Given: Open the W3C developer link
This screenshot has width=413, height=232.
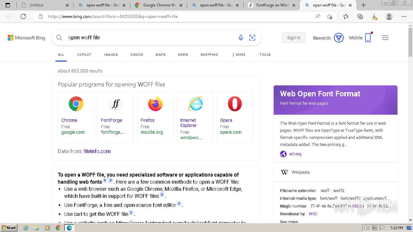Looking at the screenshot, I should 313,214.
